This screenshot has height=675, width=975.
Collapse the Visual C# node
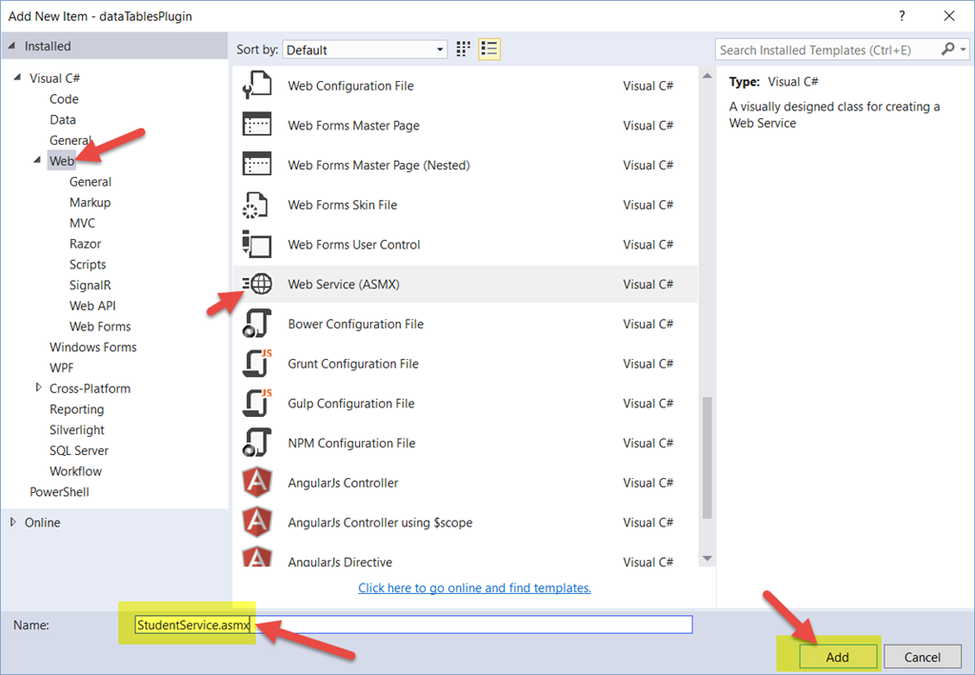click(17, 78)
